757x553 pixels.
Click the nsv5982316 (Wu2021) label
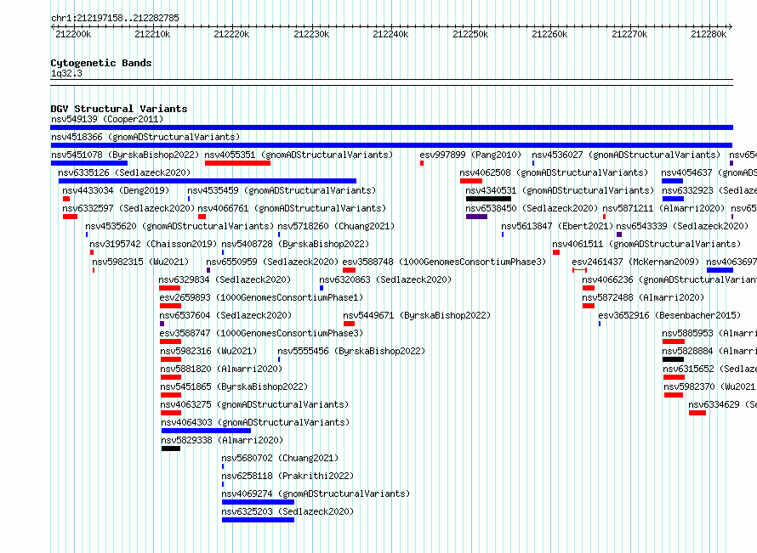coord(208,351)
